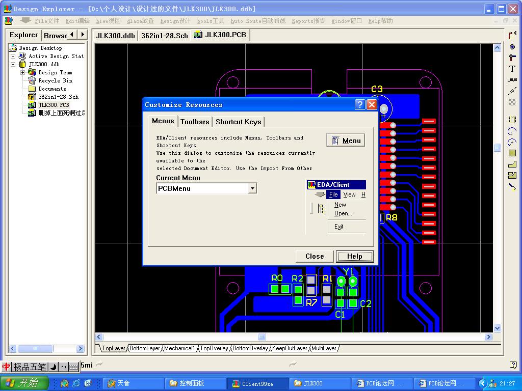Open the Current Menu PCBMenu dropdown
This screenshot has height=391, width=522.
pyautogui.click(x=252, y=188)
